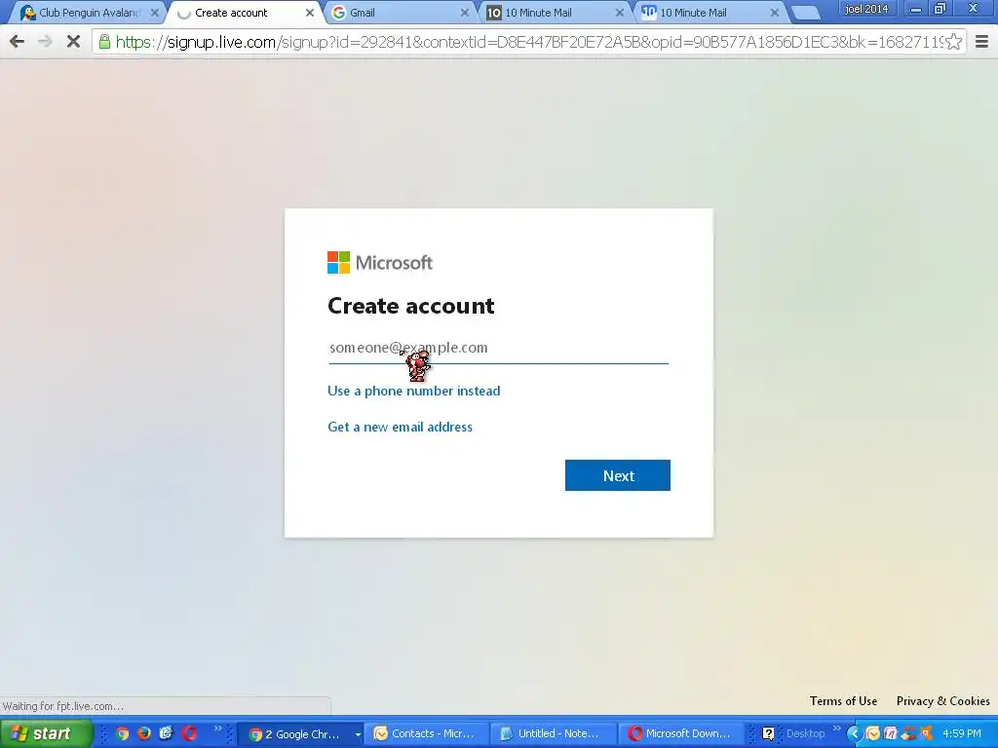Switch to the first 10 Minute Mail tab

(555, 13)
